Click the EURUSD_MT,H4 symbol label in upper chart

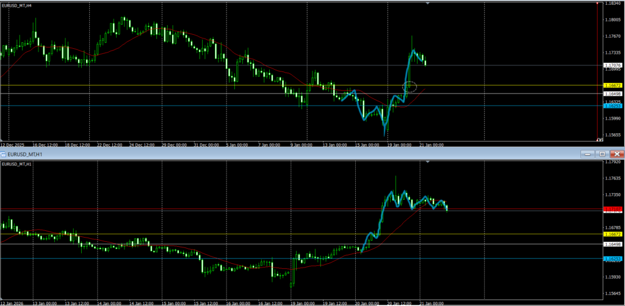tap(17, 5)
